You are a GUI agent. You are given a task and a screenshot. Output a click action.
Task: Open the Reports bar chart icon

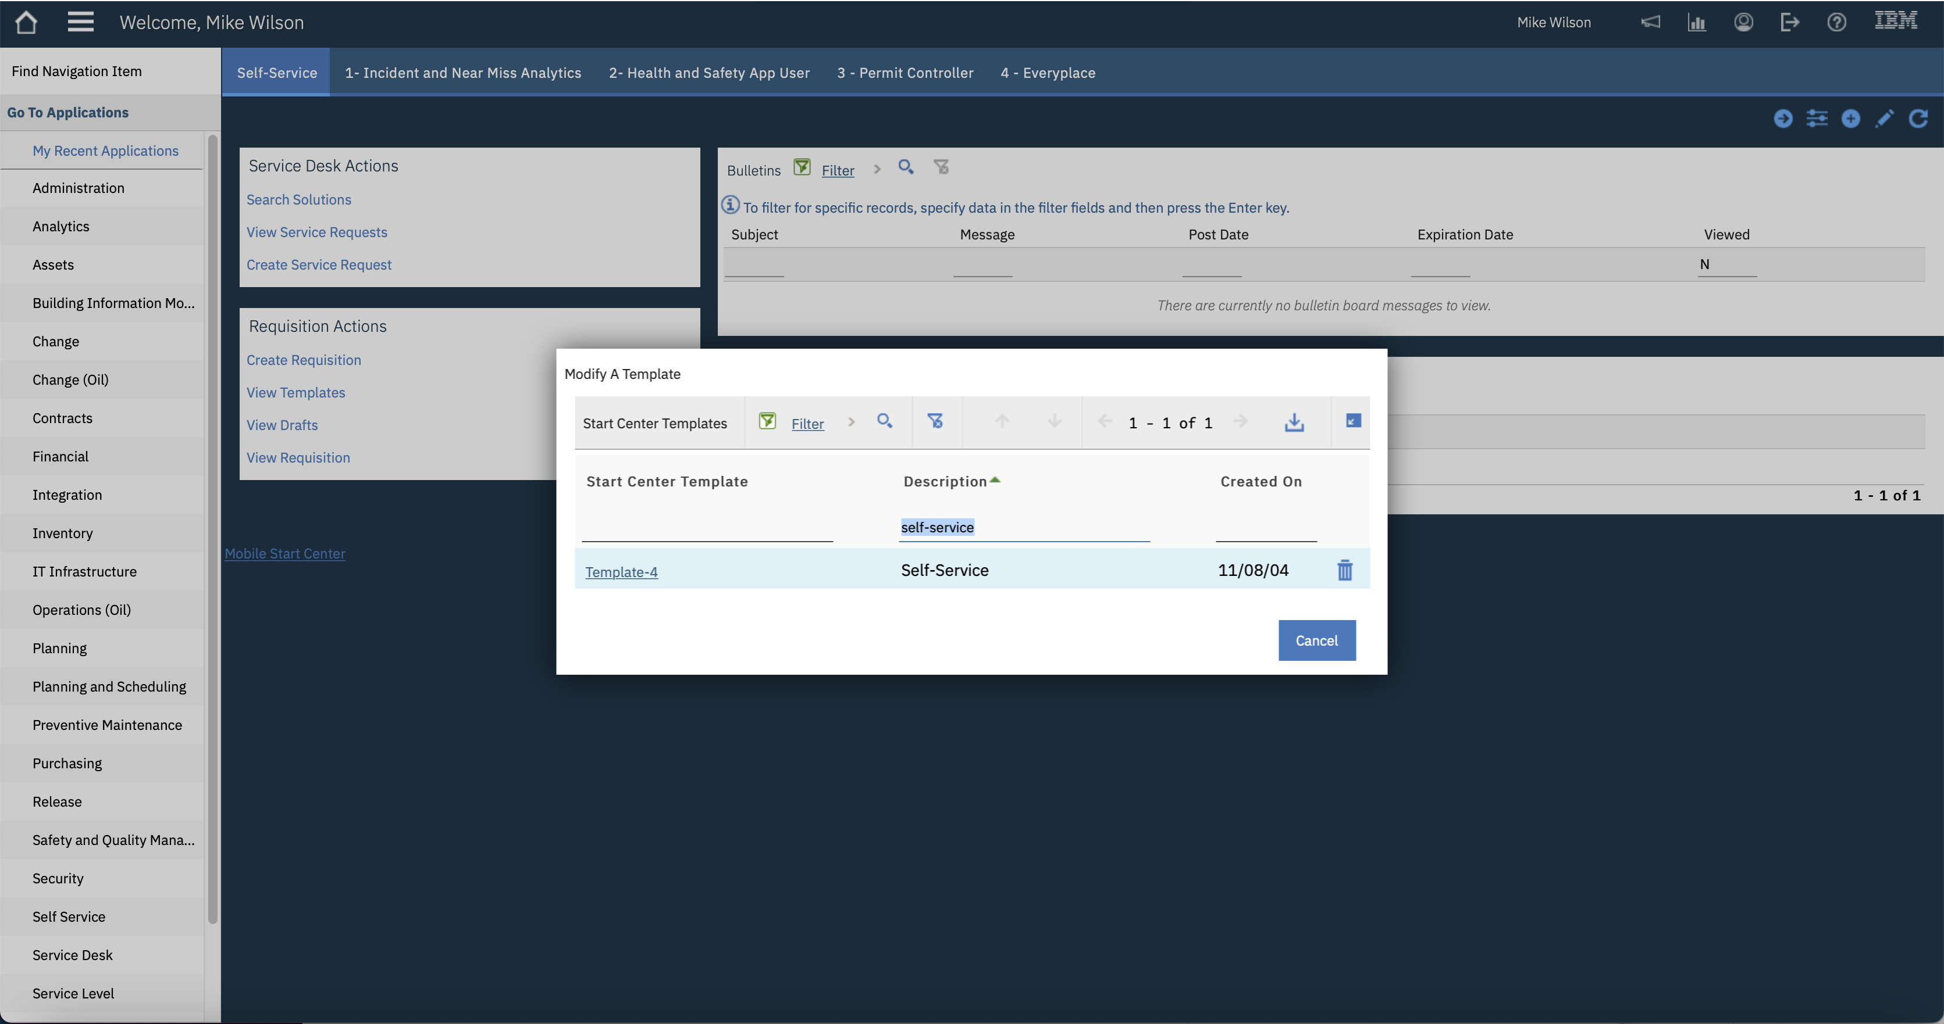[x=1697, y=22]
